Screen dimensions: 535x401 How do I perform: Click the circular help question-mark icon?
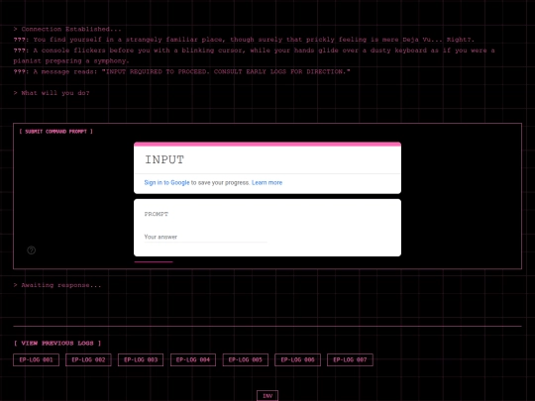(x=32, y=251)
